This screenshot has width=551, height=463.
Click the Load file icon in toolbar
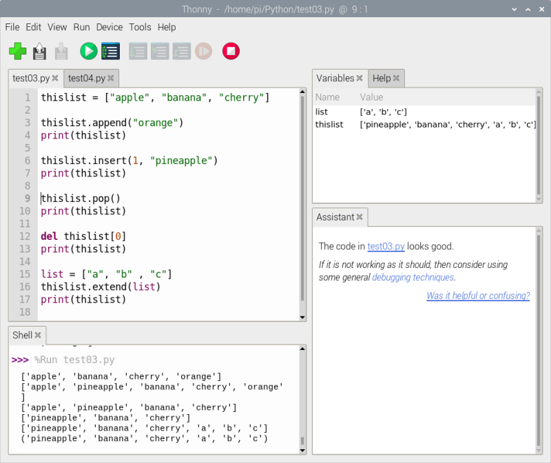point(40,51)
